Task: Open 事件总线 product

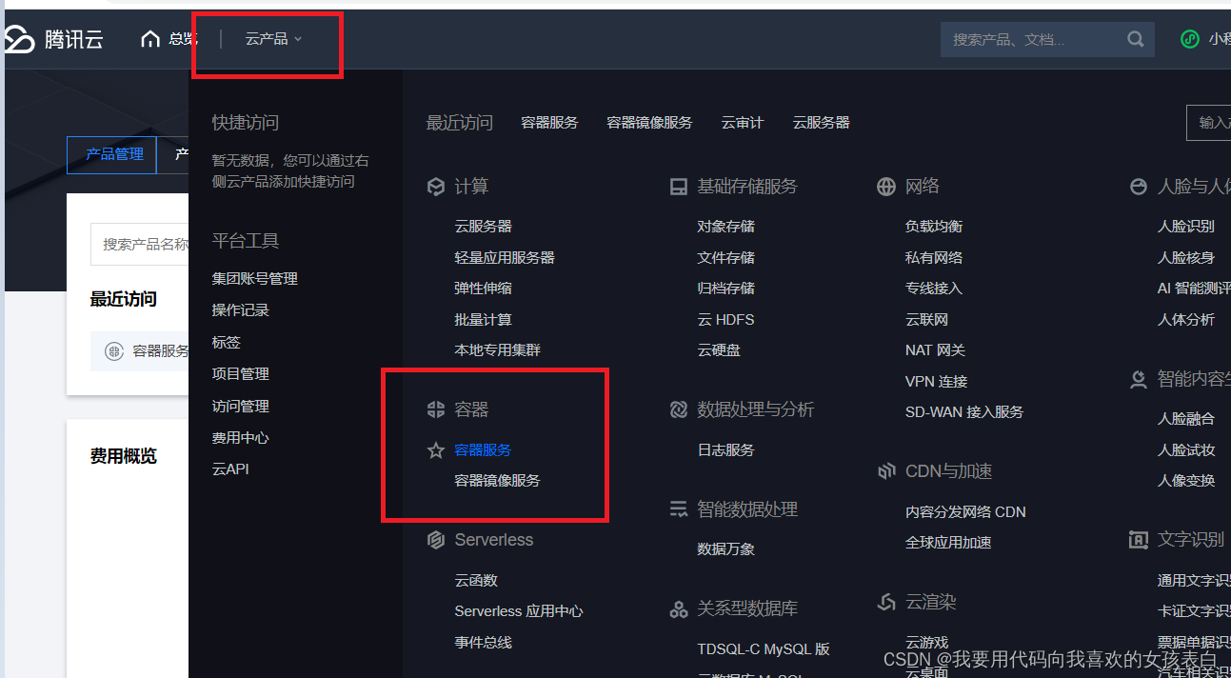Action: click(483, 643)
